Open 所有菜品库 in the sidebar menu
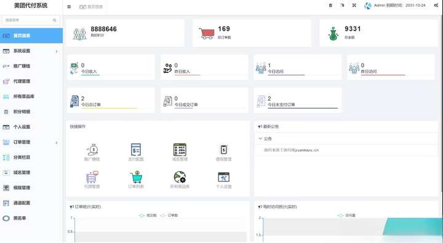 (x=31, y=96)
